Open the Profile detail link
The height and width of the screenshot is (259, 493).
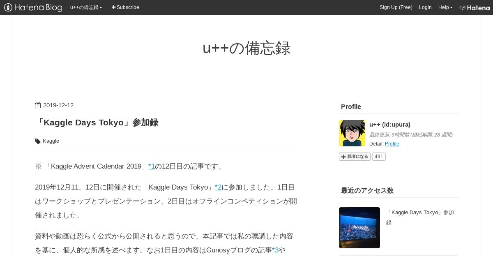(x=392, y=144)
